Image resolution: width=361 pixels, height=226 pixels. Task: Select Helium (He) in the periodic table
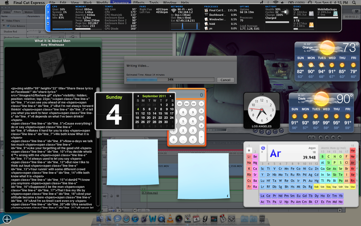(352, 150)
